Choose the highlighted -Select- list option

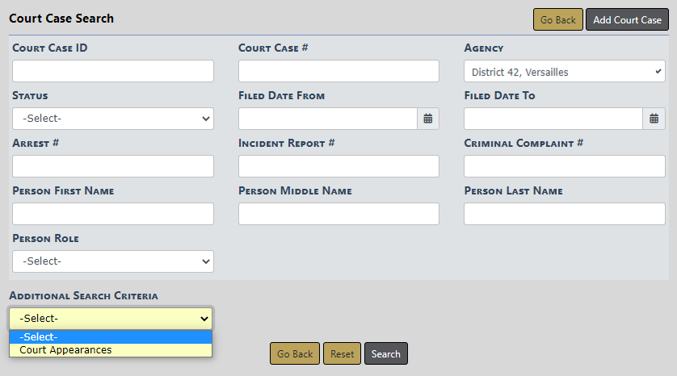point(111,336)
